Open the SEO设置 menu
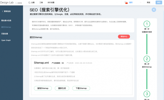 [x=51, y=3]
